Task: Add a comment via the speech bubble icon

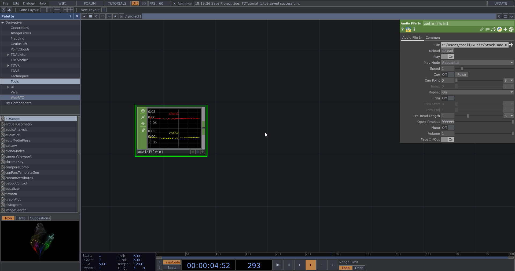Action: 488,30
